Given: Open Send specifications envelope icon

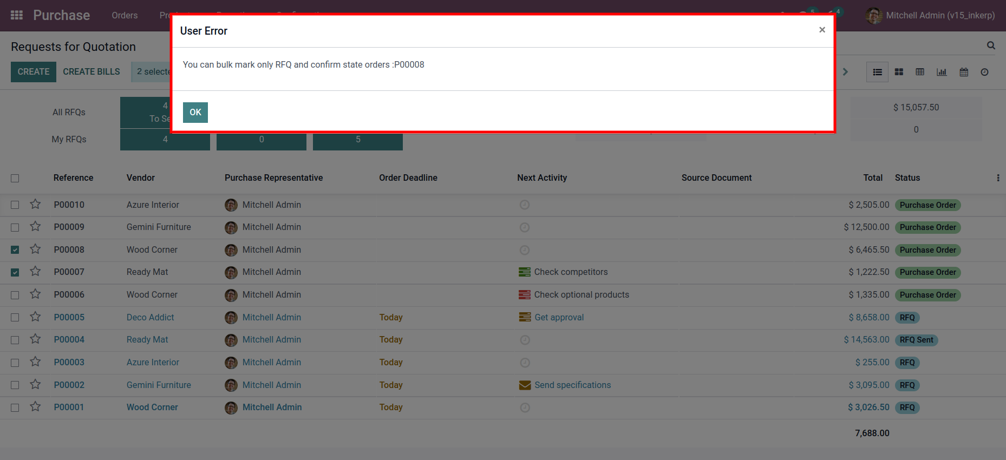Looking at the screenshot, I should click(525, 385).
